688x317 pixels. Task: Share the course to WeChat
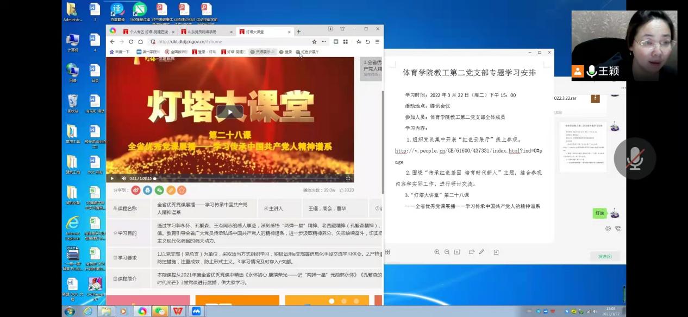click(x=159, y=190)
